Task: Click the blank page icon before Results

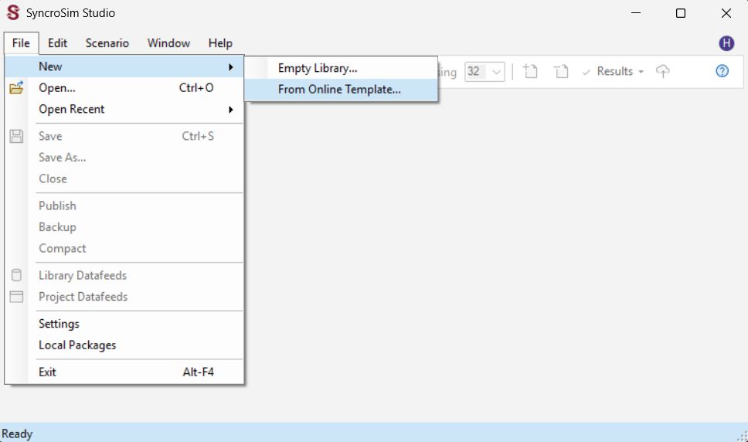Action: tap(562, 71)
